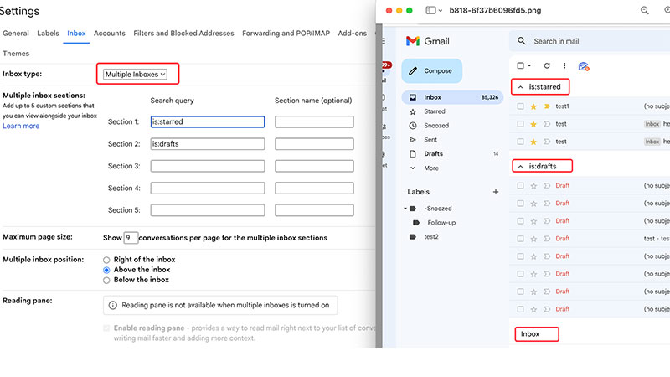Open the Inbox type dropdown

pyautogui.click(x=135, y=75)
